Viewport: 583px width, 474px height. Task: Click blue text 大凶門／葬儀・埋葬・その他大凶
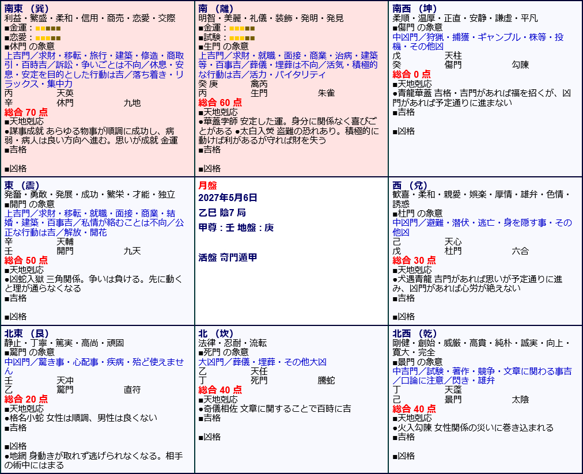[x=263, y=362]
